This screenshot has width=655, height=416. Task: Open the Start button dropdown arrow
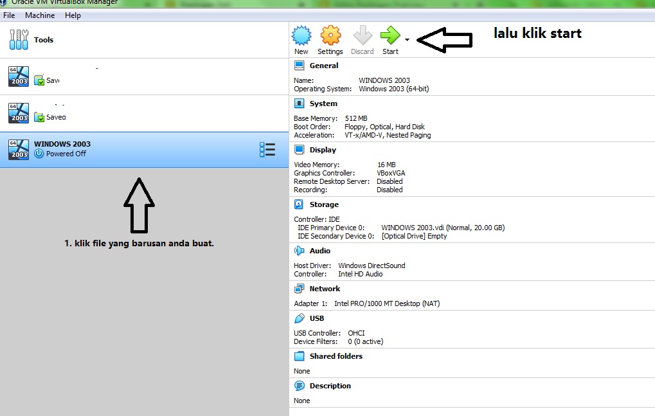pos(408,40)
